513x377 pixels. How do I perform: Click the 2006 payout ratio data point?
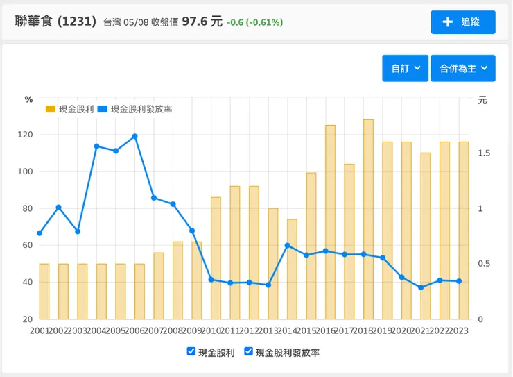[134, 136]
